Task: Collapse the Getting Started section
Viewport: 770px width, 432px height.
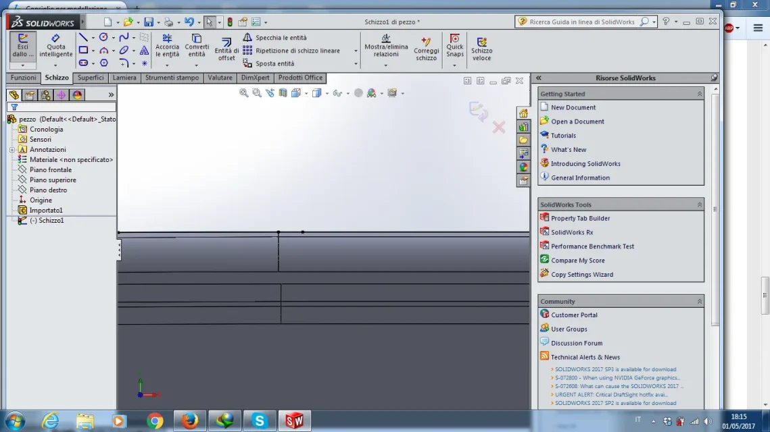Action: click(699, 93)
